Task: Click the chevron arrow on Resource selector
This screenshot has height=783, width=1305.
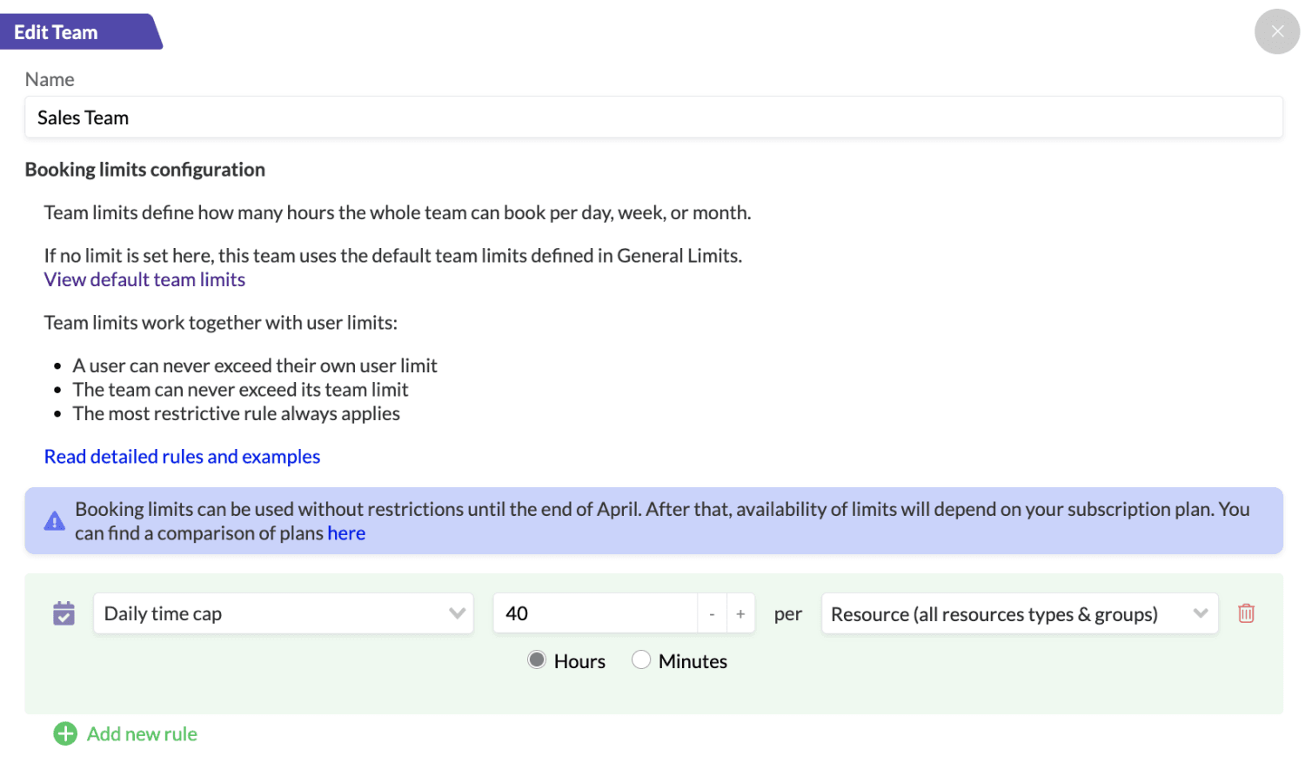Action: (x=1201, y=613)
